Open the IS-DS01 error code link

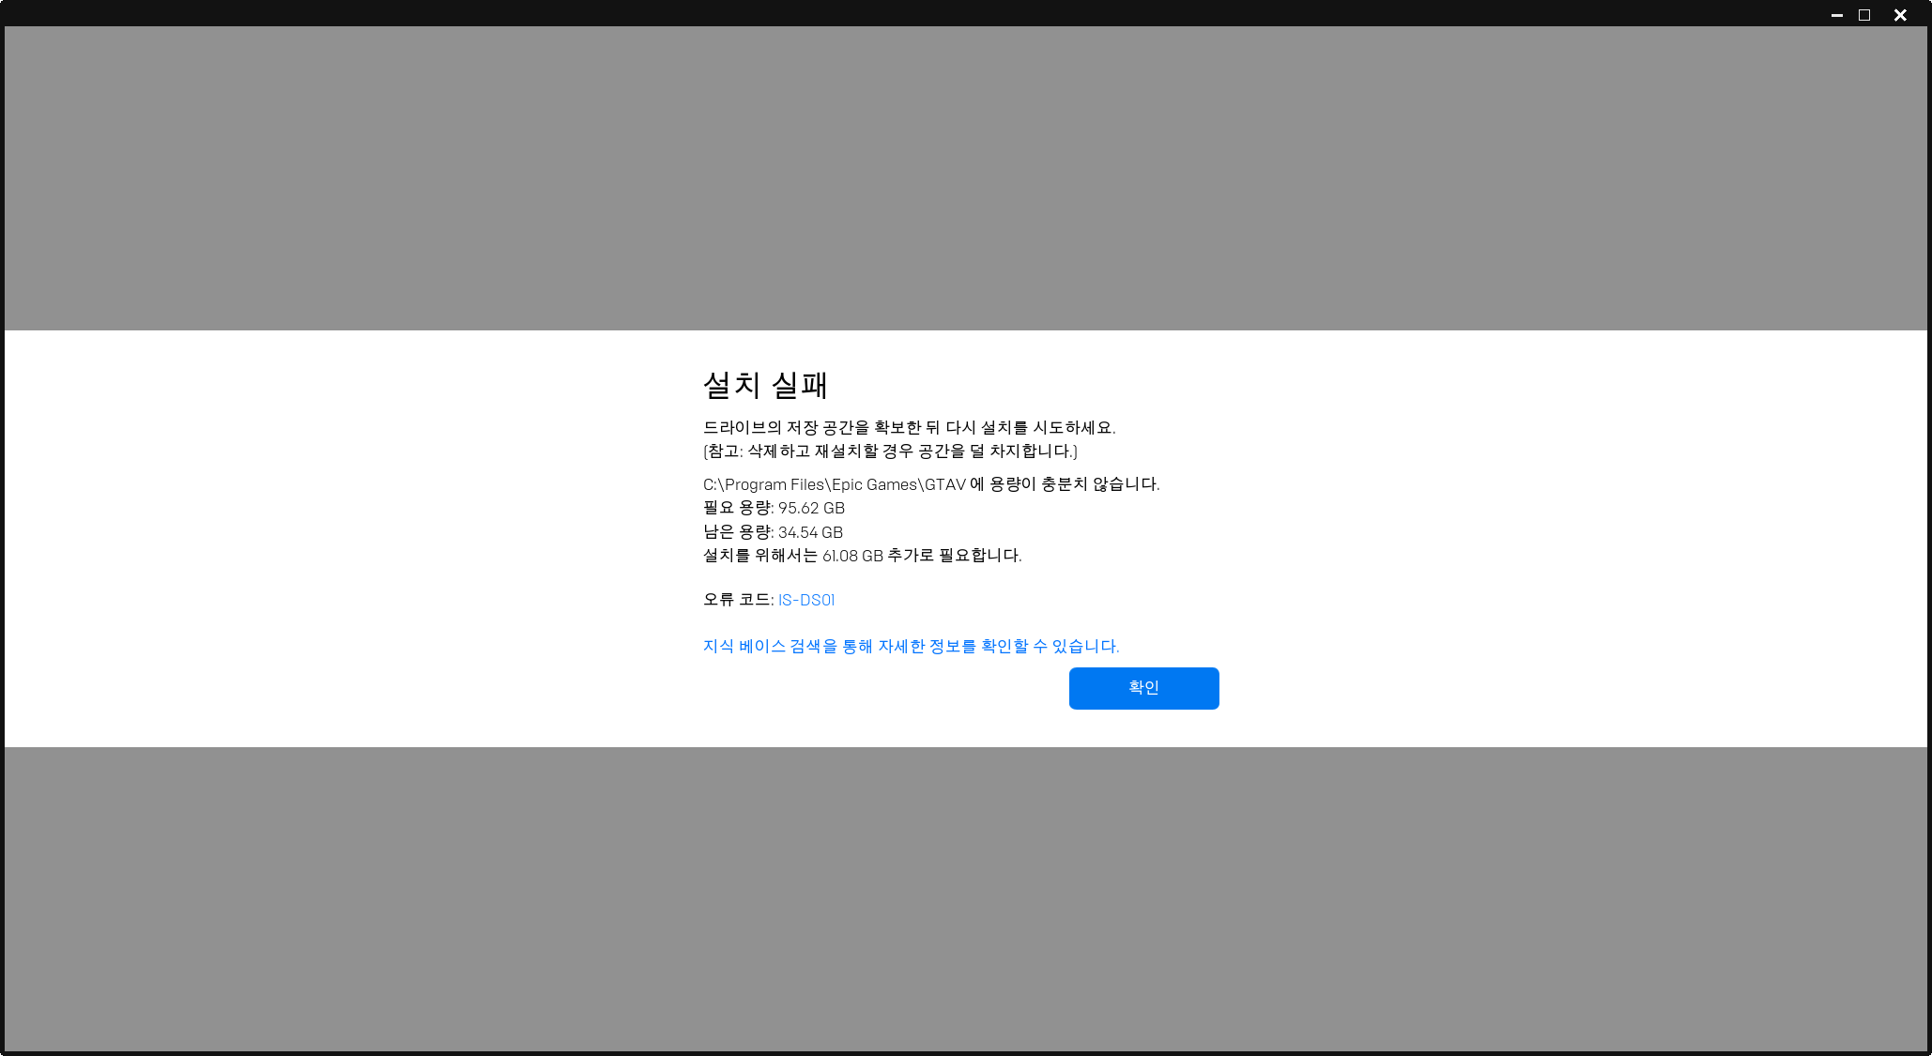(805, 600)
